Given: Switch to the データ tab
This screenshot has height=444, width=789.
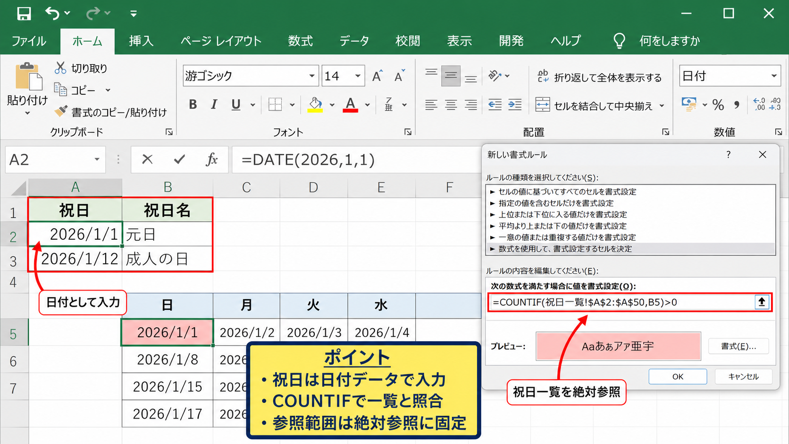Looking at the screenshot, I should [x=354, y=41].
